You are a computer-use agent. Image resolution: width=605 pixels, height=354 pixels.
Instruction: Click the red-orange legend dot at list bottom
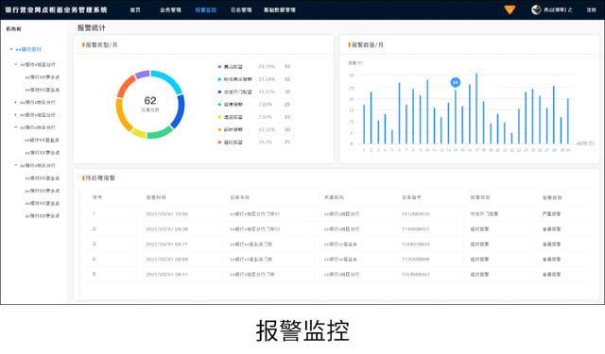(x=219, y=143)
